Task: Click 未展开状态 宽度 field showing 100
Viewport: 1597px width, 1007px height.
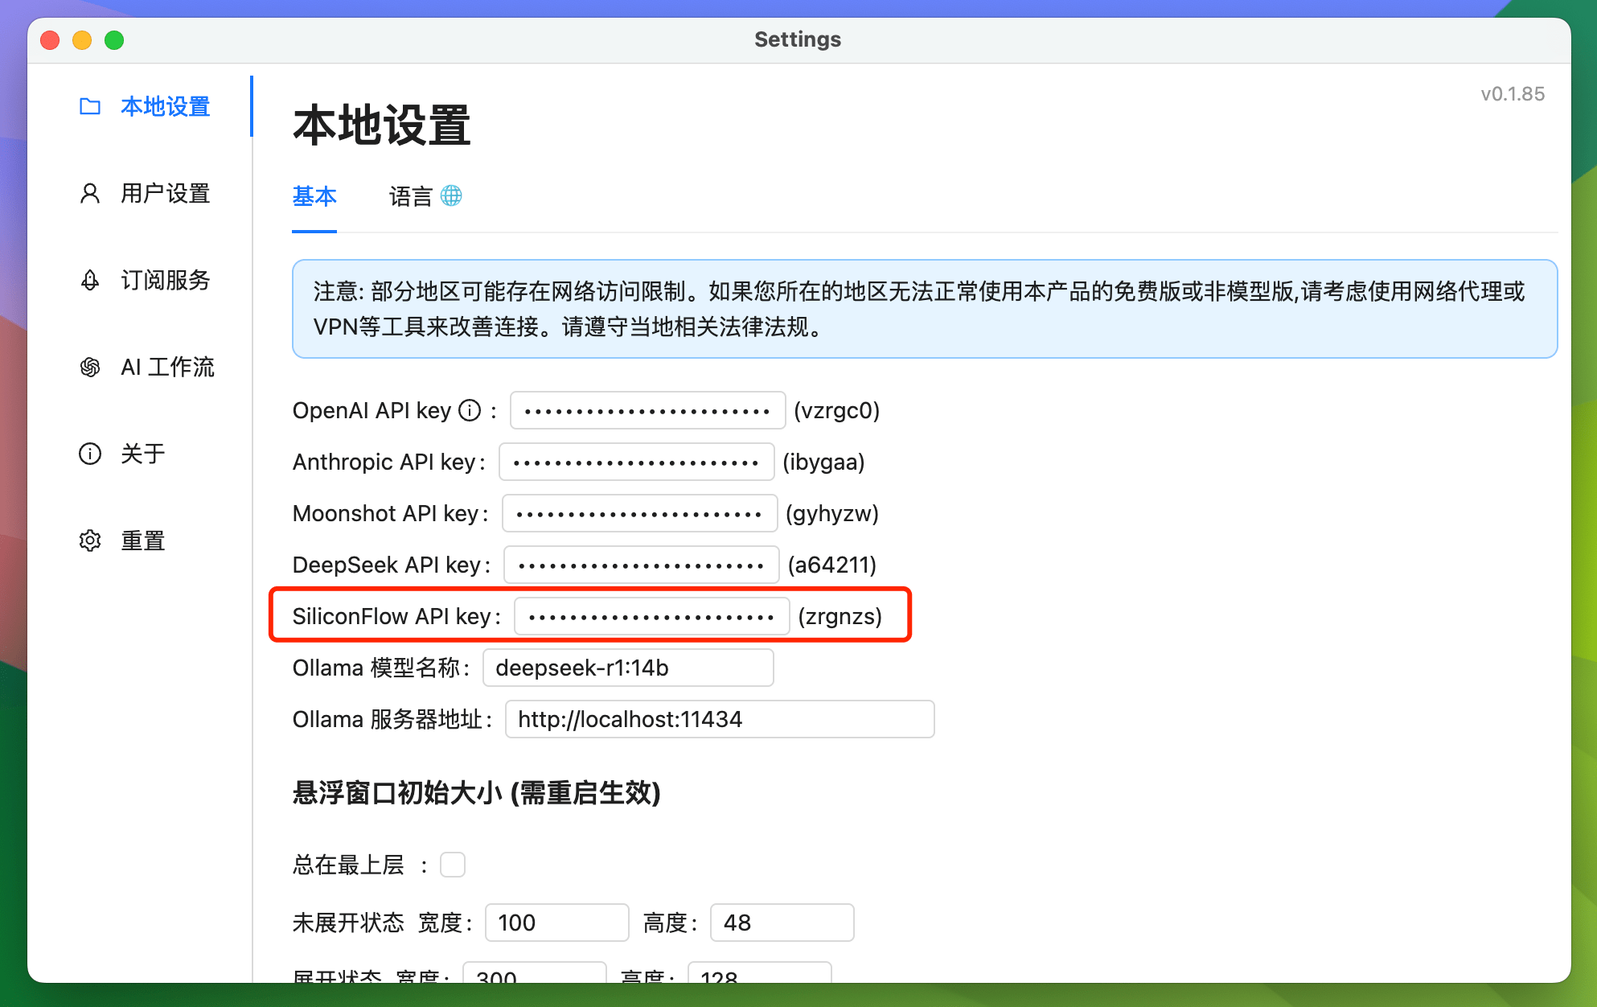Action: coord(556,923)
